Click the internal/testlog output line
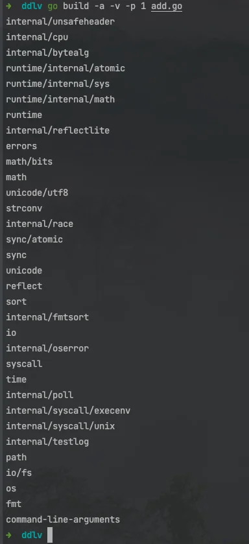The width and height of the screenshot is (249, 544). pyautogui.click(x=47, y=442)
